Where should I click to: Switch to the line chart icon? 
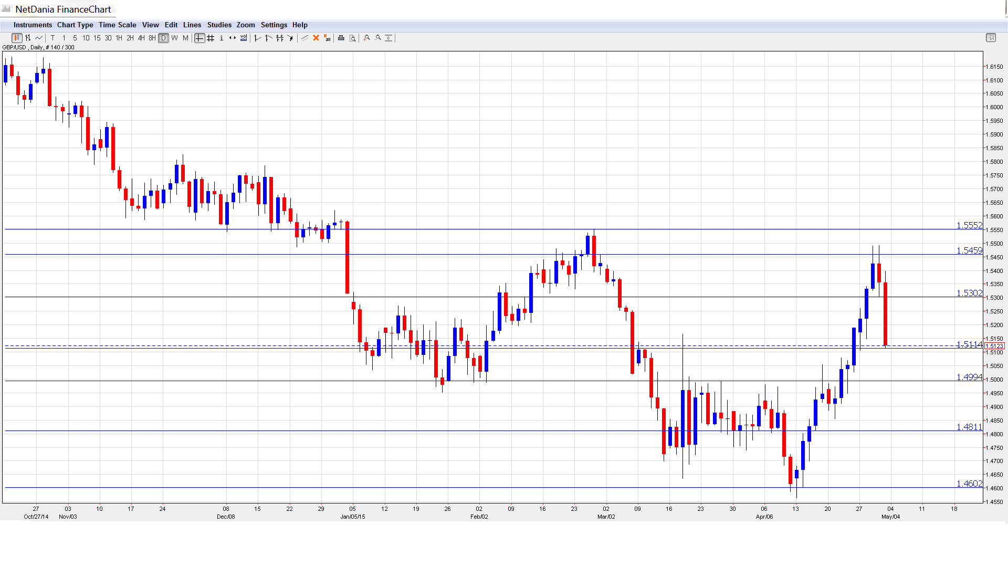(x=39, y=38)
